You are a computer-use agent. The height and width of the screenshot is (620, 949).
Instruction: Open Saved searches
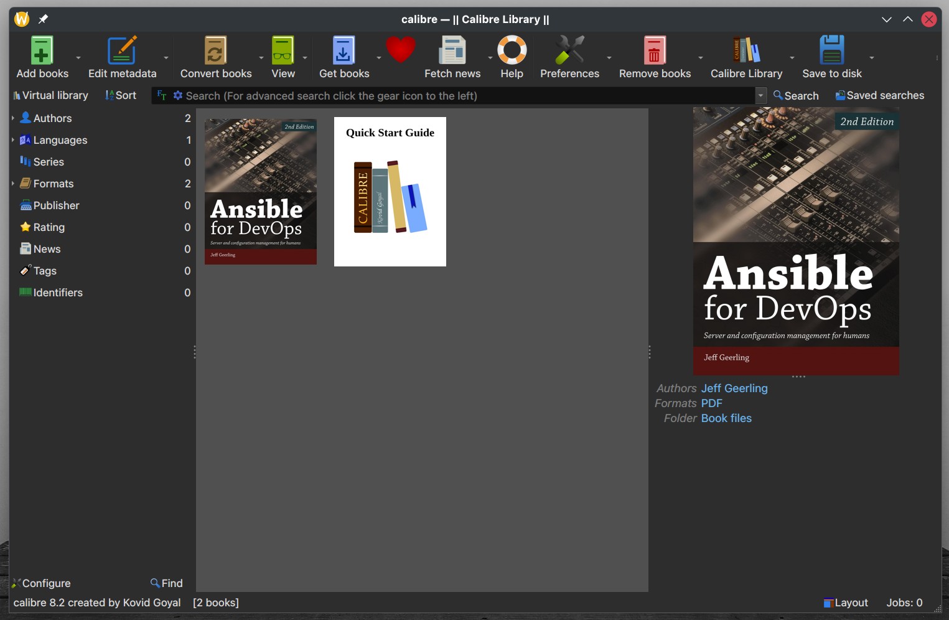[879, 95]
